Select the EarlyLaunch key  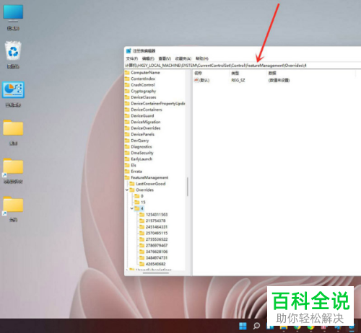tap(142, 159)
